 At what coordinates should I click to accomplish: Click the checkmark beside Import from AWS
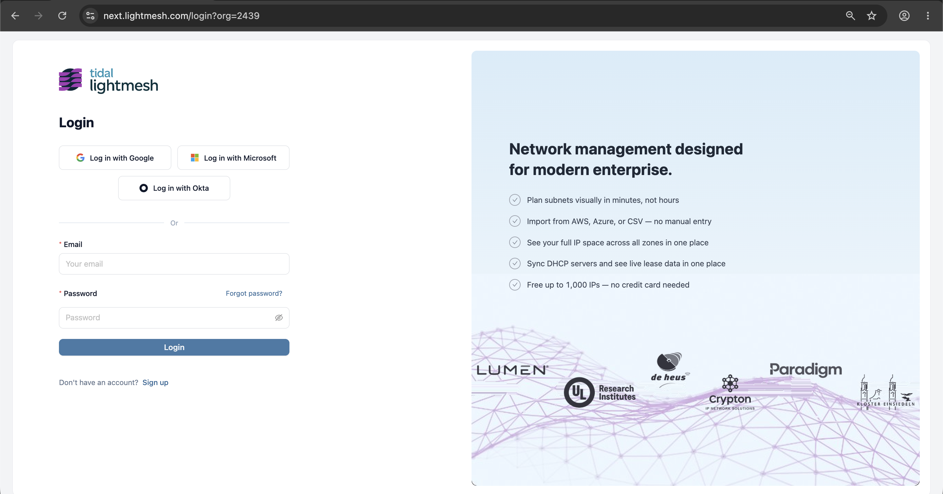click(515, 221)
